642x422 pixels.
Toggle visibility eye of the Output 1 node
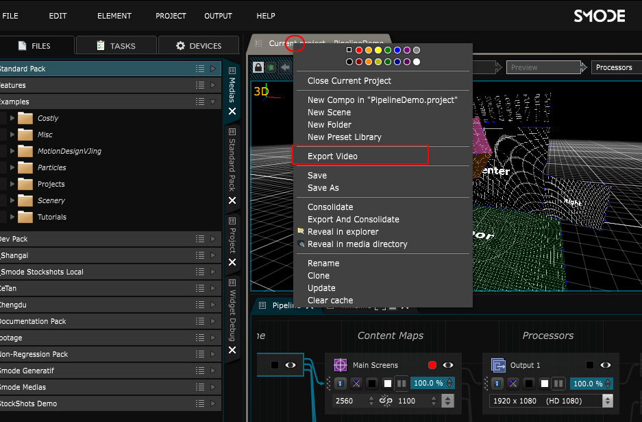coord(606,365)
